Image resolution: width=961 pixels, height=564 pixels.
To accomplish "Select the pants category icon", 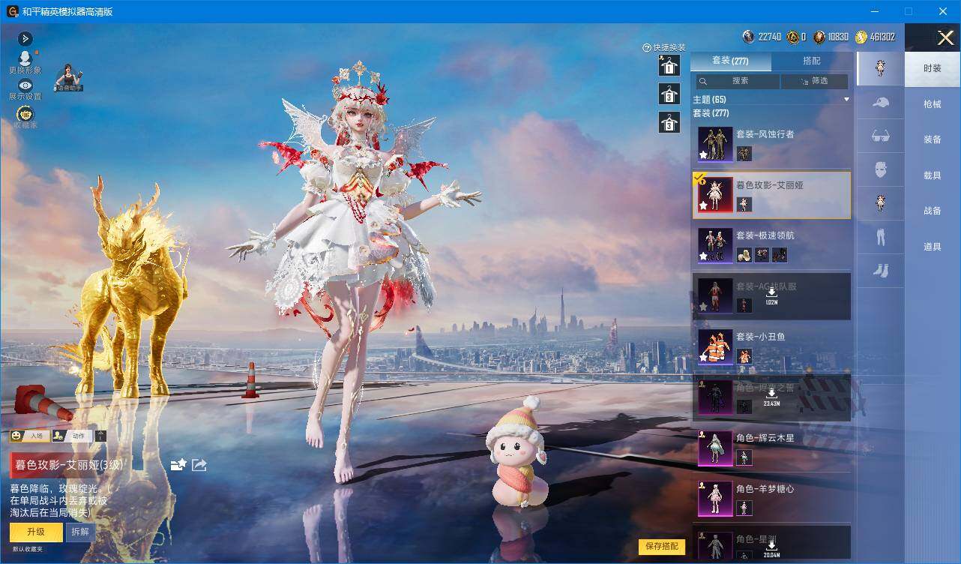I will (881, 237).
